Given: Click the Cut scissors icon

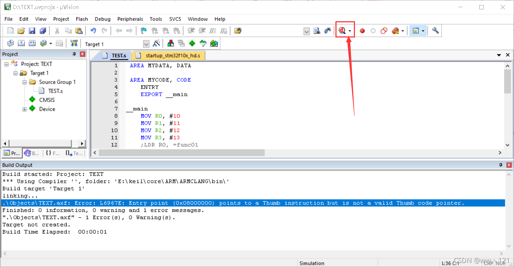Looking at the screenshot, I should [x=57, y=31].
